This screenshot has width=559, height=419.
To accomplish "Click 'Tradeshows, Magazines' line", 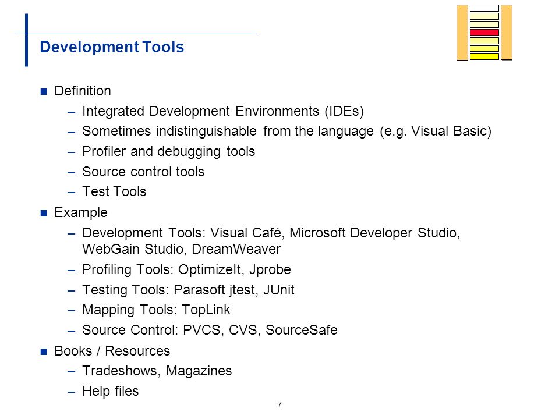I will coord(157,371).
